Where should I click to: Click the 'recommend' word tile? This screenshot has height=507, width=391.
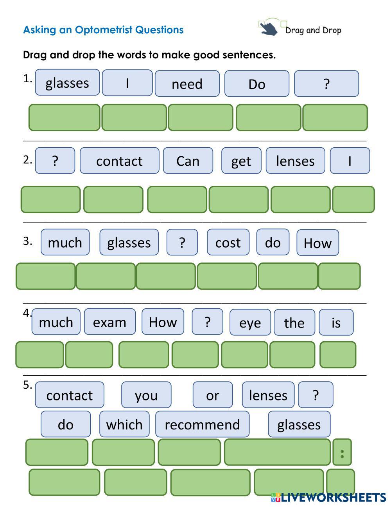coord(202,424)
